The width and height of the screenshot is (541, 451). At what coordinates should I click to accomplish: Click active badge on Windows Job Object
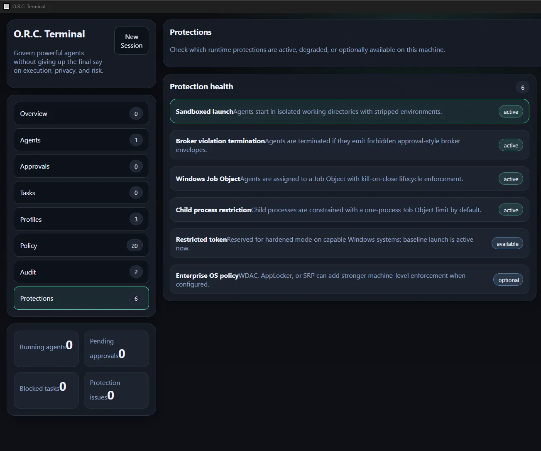click(x=511, y=179)
